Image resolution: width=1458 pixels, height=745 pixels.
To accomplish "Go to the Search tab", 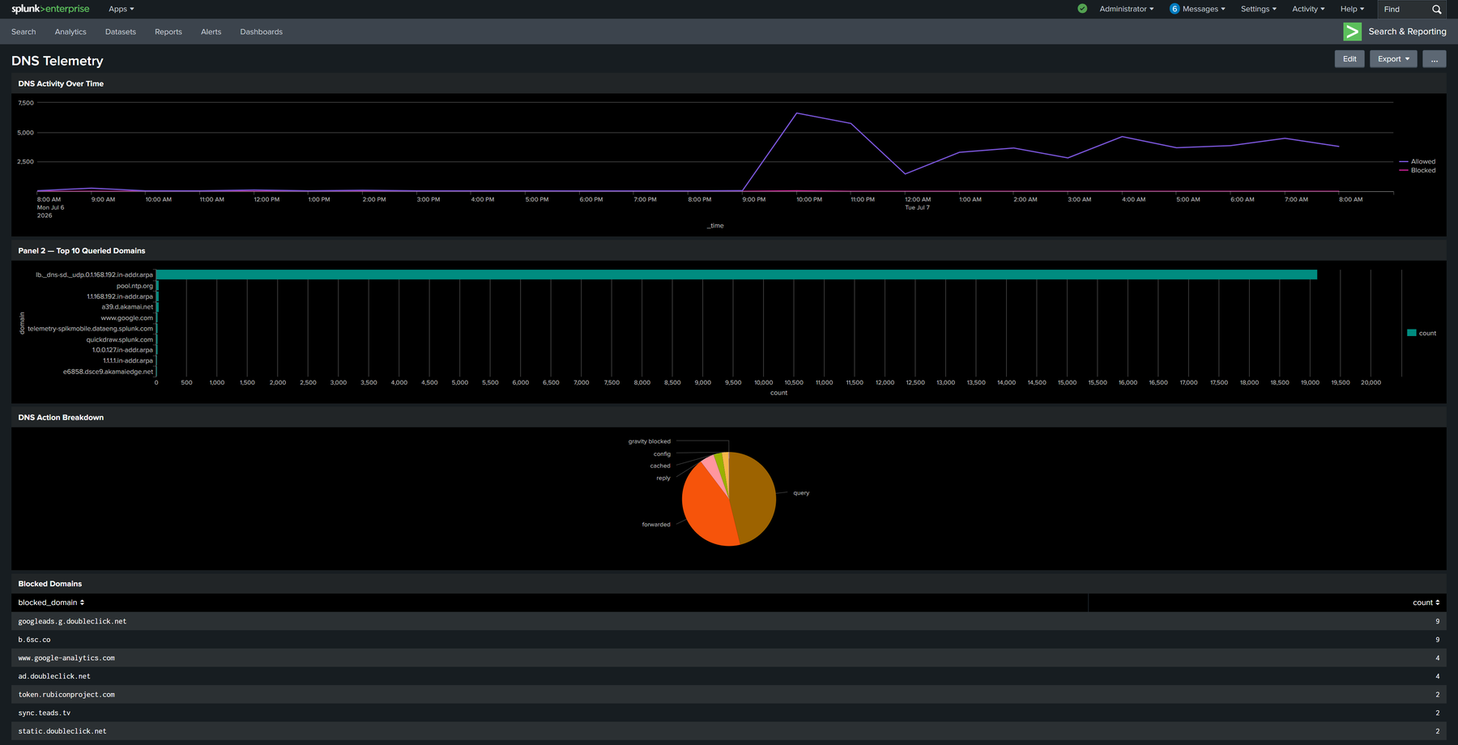I will point(23,32).
